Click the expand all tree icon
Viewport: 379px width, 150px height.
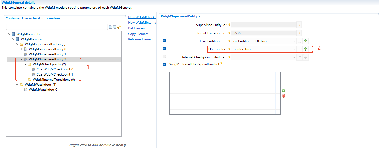[115, 27]
